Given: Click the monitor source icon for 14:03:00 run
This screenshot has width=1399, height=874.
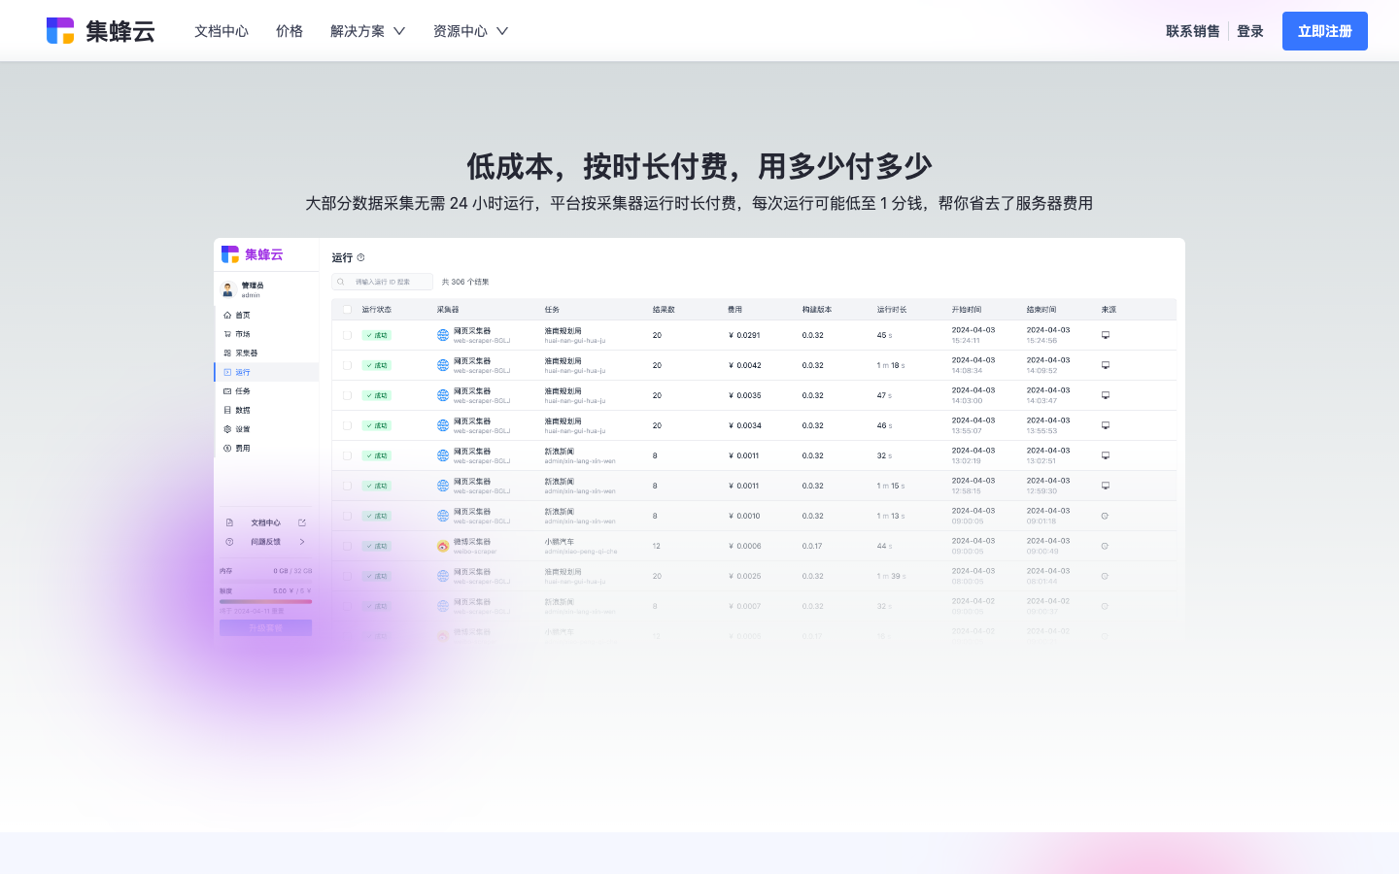Looking at the screenshot, I should (x=1106, y=395).
